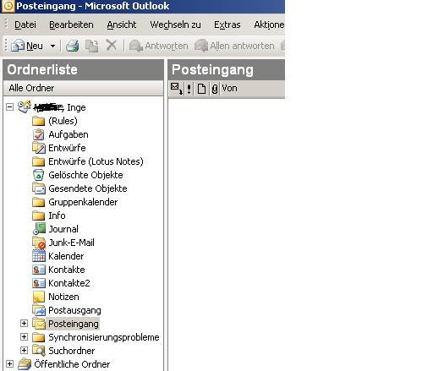Expand Öffentliche Ordner node
The width and height of the screenshot is (433, 371).
[9, 363]
